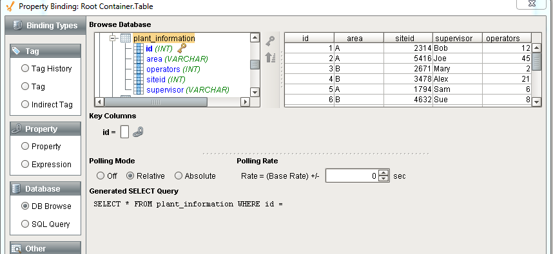Set polling mode to Relative
Image resolution: width=553 pixels, height=254 pixels.
(x=130, y=176)
